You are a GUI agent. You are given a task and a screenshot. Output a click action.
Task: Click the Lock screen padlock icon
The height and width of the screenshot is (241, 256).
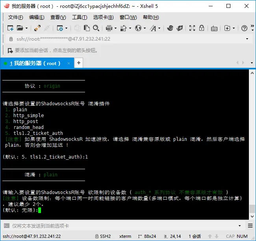click(x=202, y=28)
